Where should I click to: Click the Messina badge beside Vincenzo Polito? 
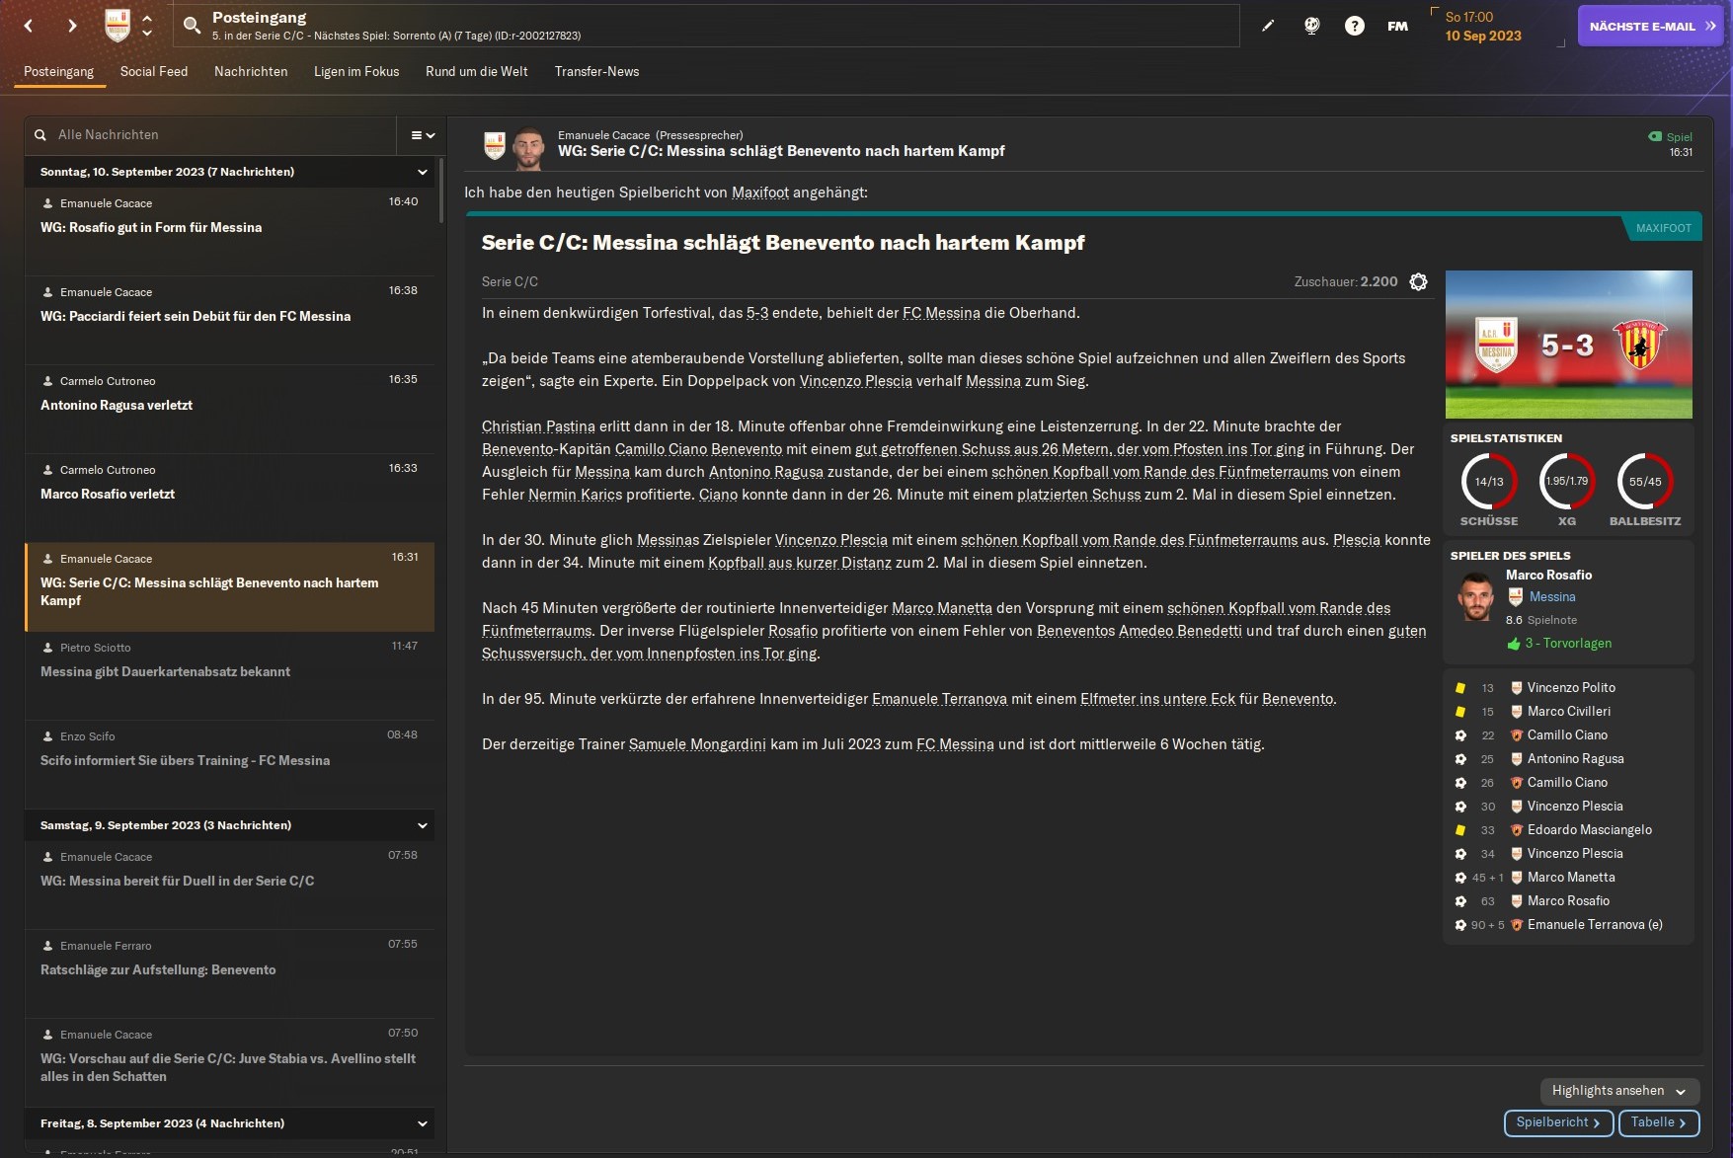click(x=1517, y=688)
